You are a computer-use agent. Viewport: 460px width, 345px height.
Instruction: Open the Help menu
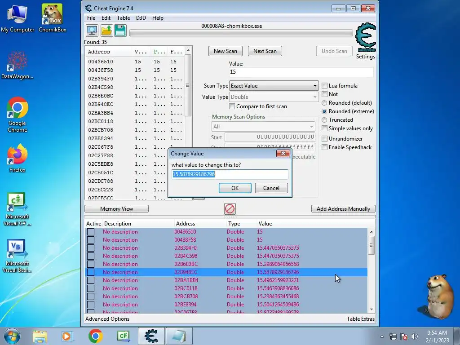point(158,18)
